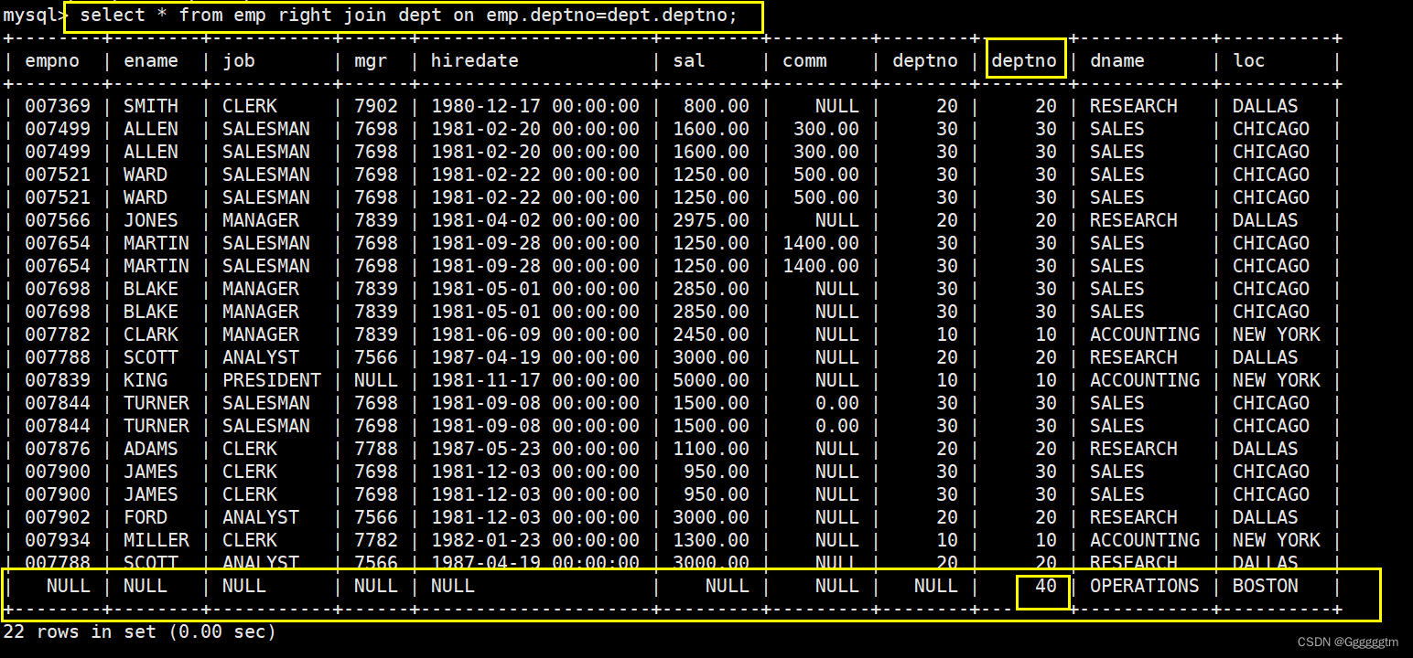
Task: Click empno value 007782
Action: [58, 334]
